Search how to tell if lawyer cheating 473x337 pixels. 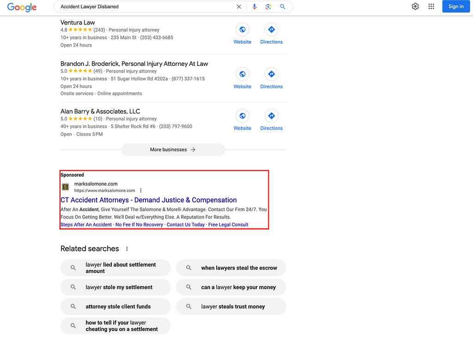(115, 326)
